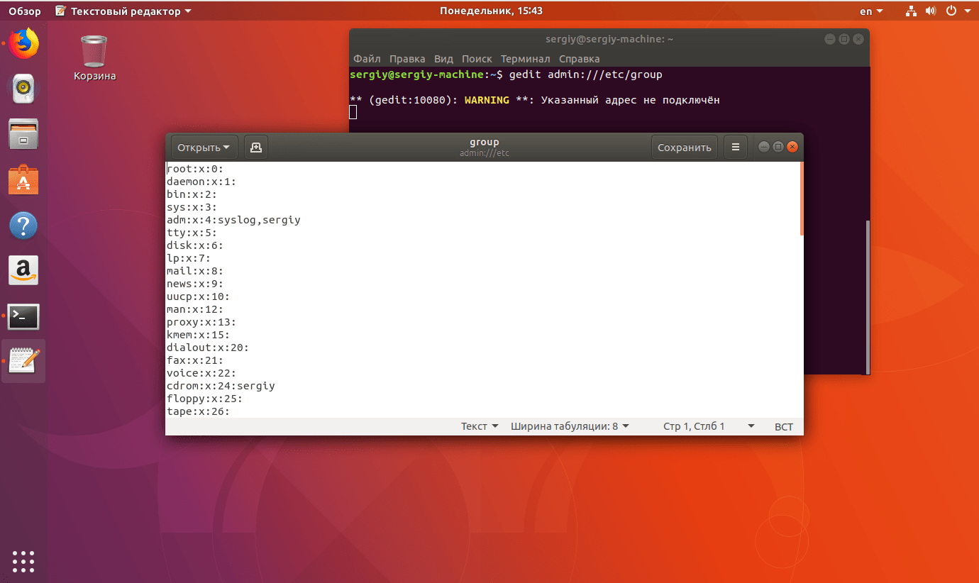This screenshot has height=583, width=979.
Task: Toggle insert mode via ВСТ indicator
Action: pos(783,426)
